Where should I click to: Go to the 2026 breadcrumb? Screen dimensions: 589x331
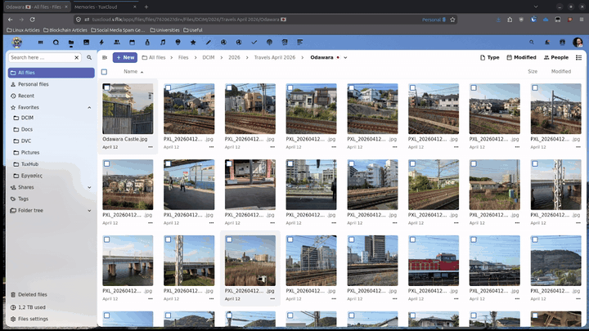click(234, 57)
